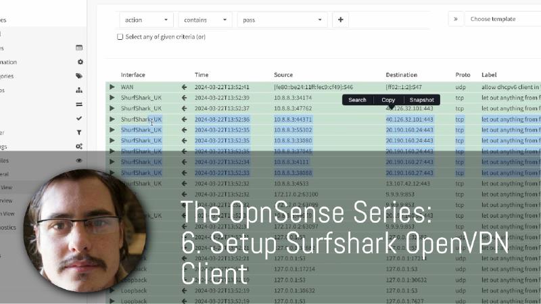This screenshot has width=541, height=304.
Task: Click destination 40.126.32.101:443 in 13:52:36 row
Action: point(409,120)
